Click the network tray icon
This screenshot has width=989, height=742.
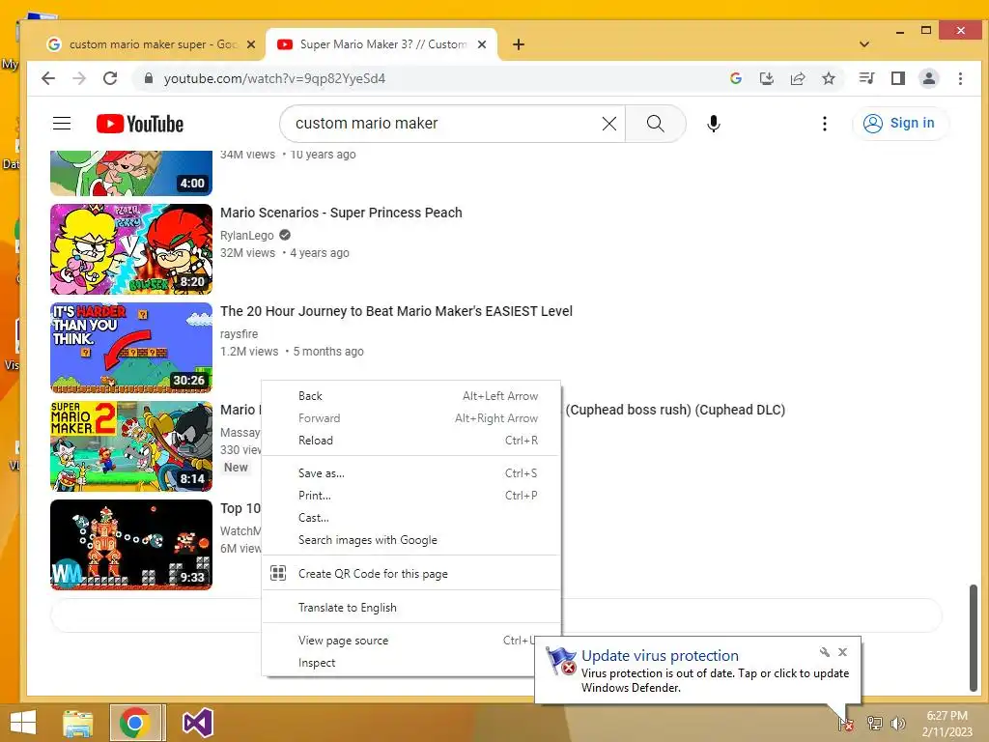point(875,723)
